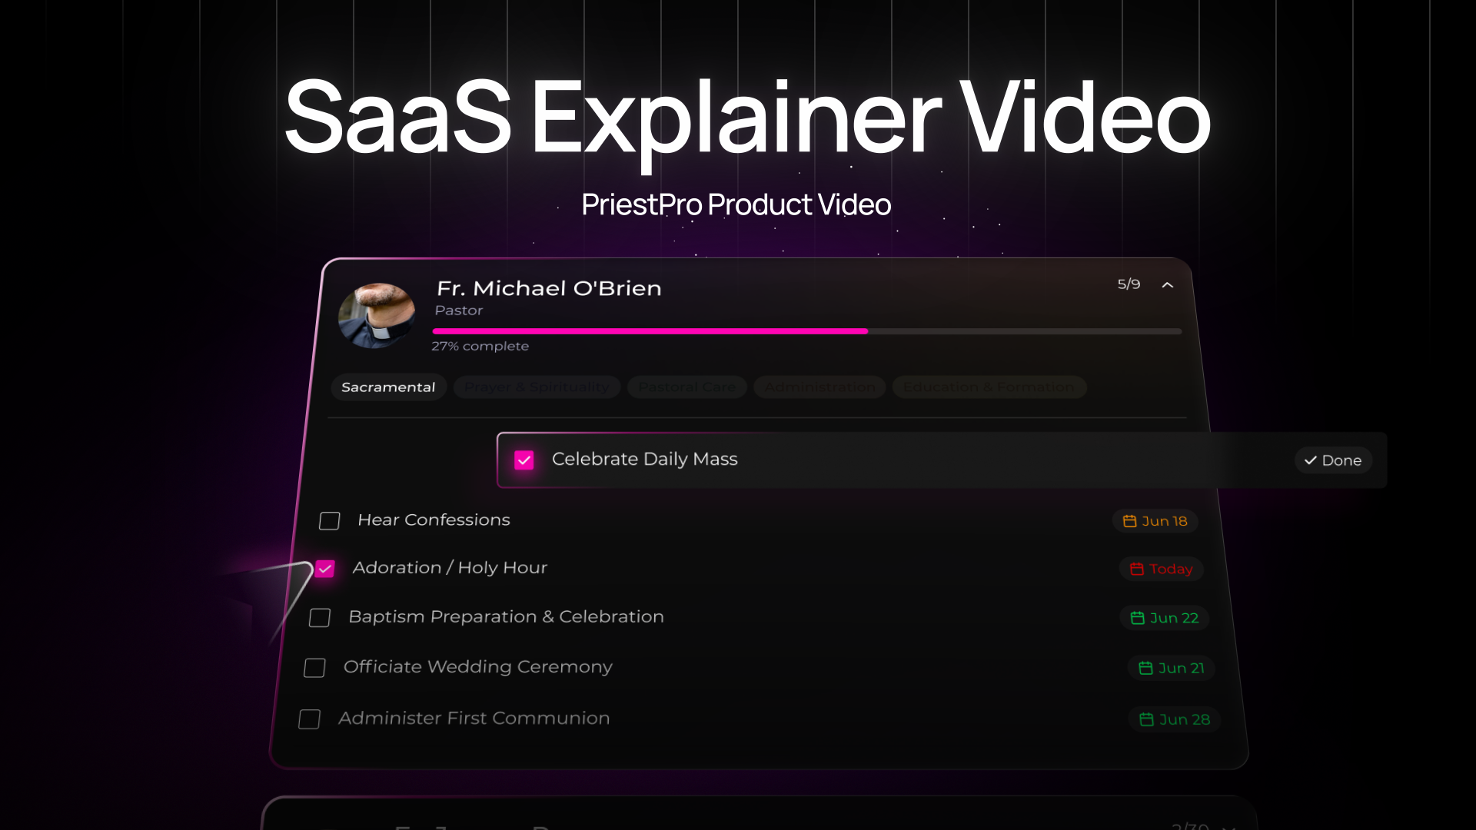Screen dimensions: 1476x830
Task: Click the Today date badge
Action: point(1161,569)
